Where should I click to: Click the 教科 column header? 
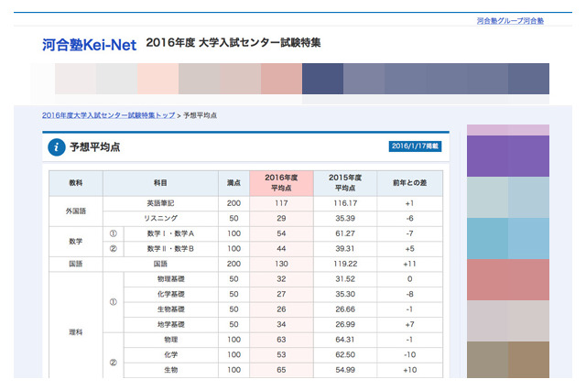point(76,183)
